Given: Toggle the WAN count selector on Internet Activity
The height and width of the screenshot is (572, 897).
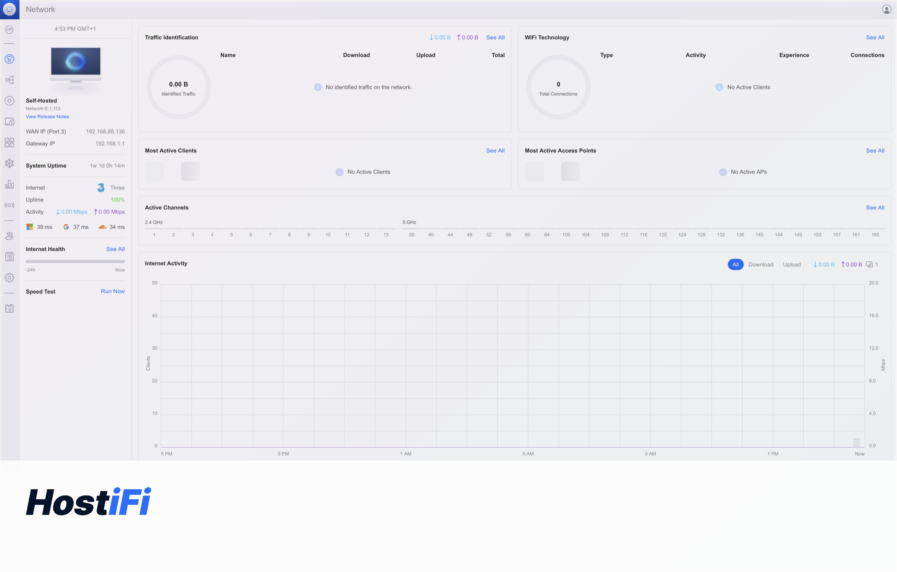Looking at the screenshot, I should (872, 264).
